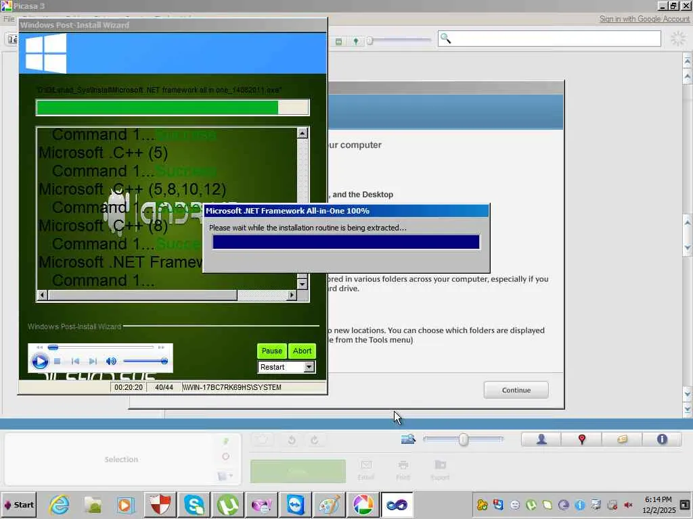Click the .NET Framework extraction progress bar
The image size is (693, 519).
click(x=346, y=242)
